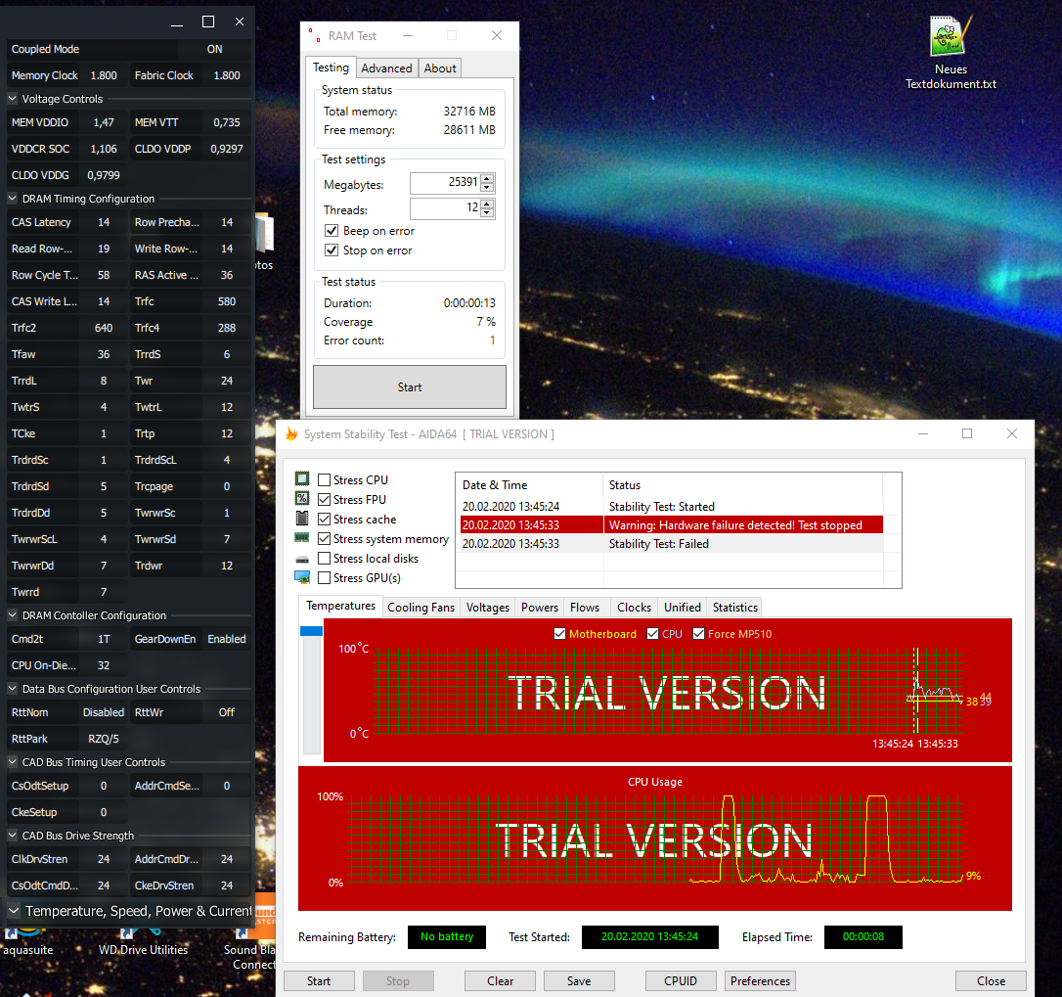The width and height of the screenshot is (1062, 997).
Task: Collapse Temperature, Speed, Power & Current section
Action: pos(14,911)
